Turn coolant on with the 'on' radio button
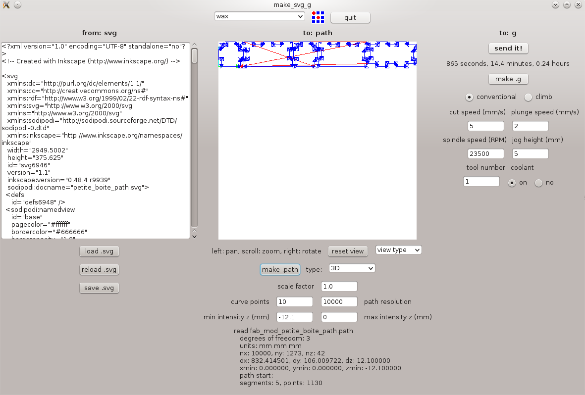Image resolution: width=585 pixels, height=395 pixels. (x=512, y=183)
